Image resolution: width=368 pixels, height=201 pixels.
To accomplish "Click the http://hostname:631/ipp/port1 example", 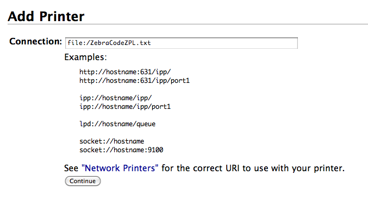I will point(134,81).
